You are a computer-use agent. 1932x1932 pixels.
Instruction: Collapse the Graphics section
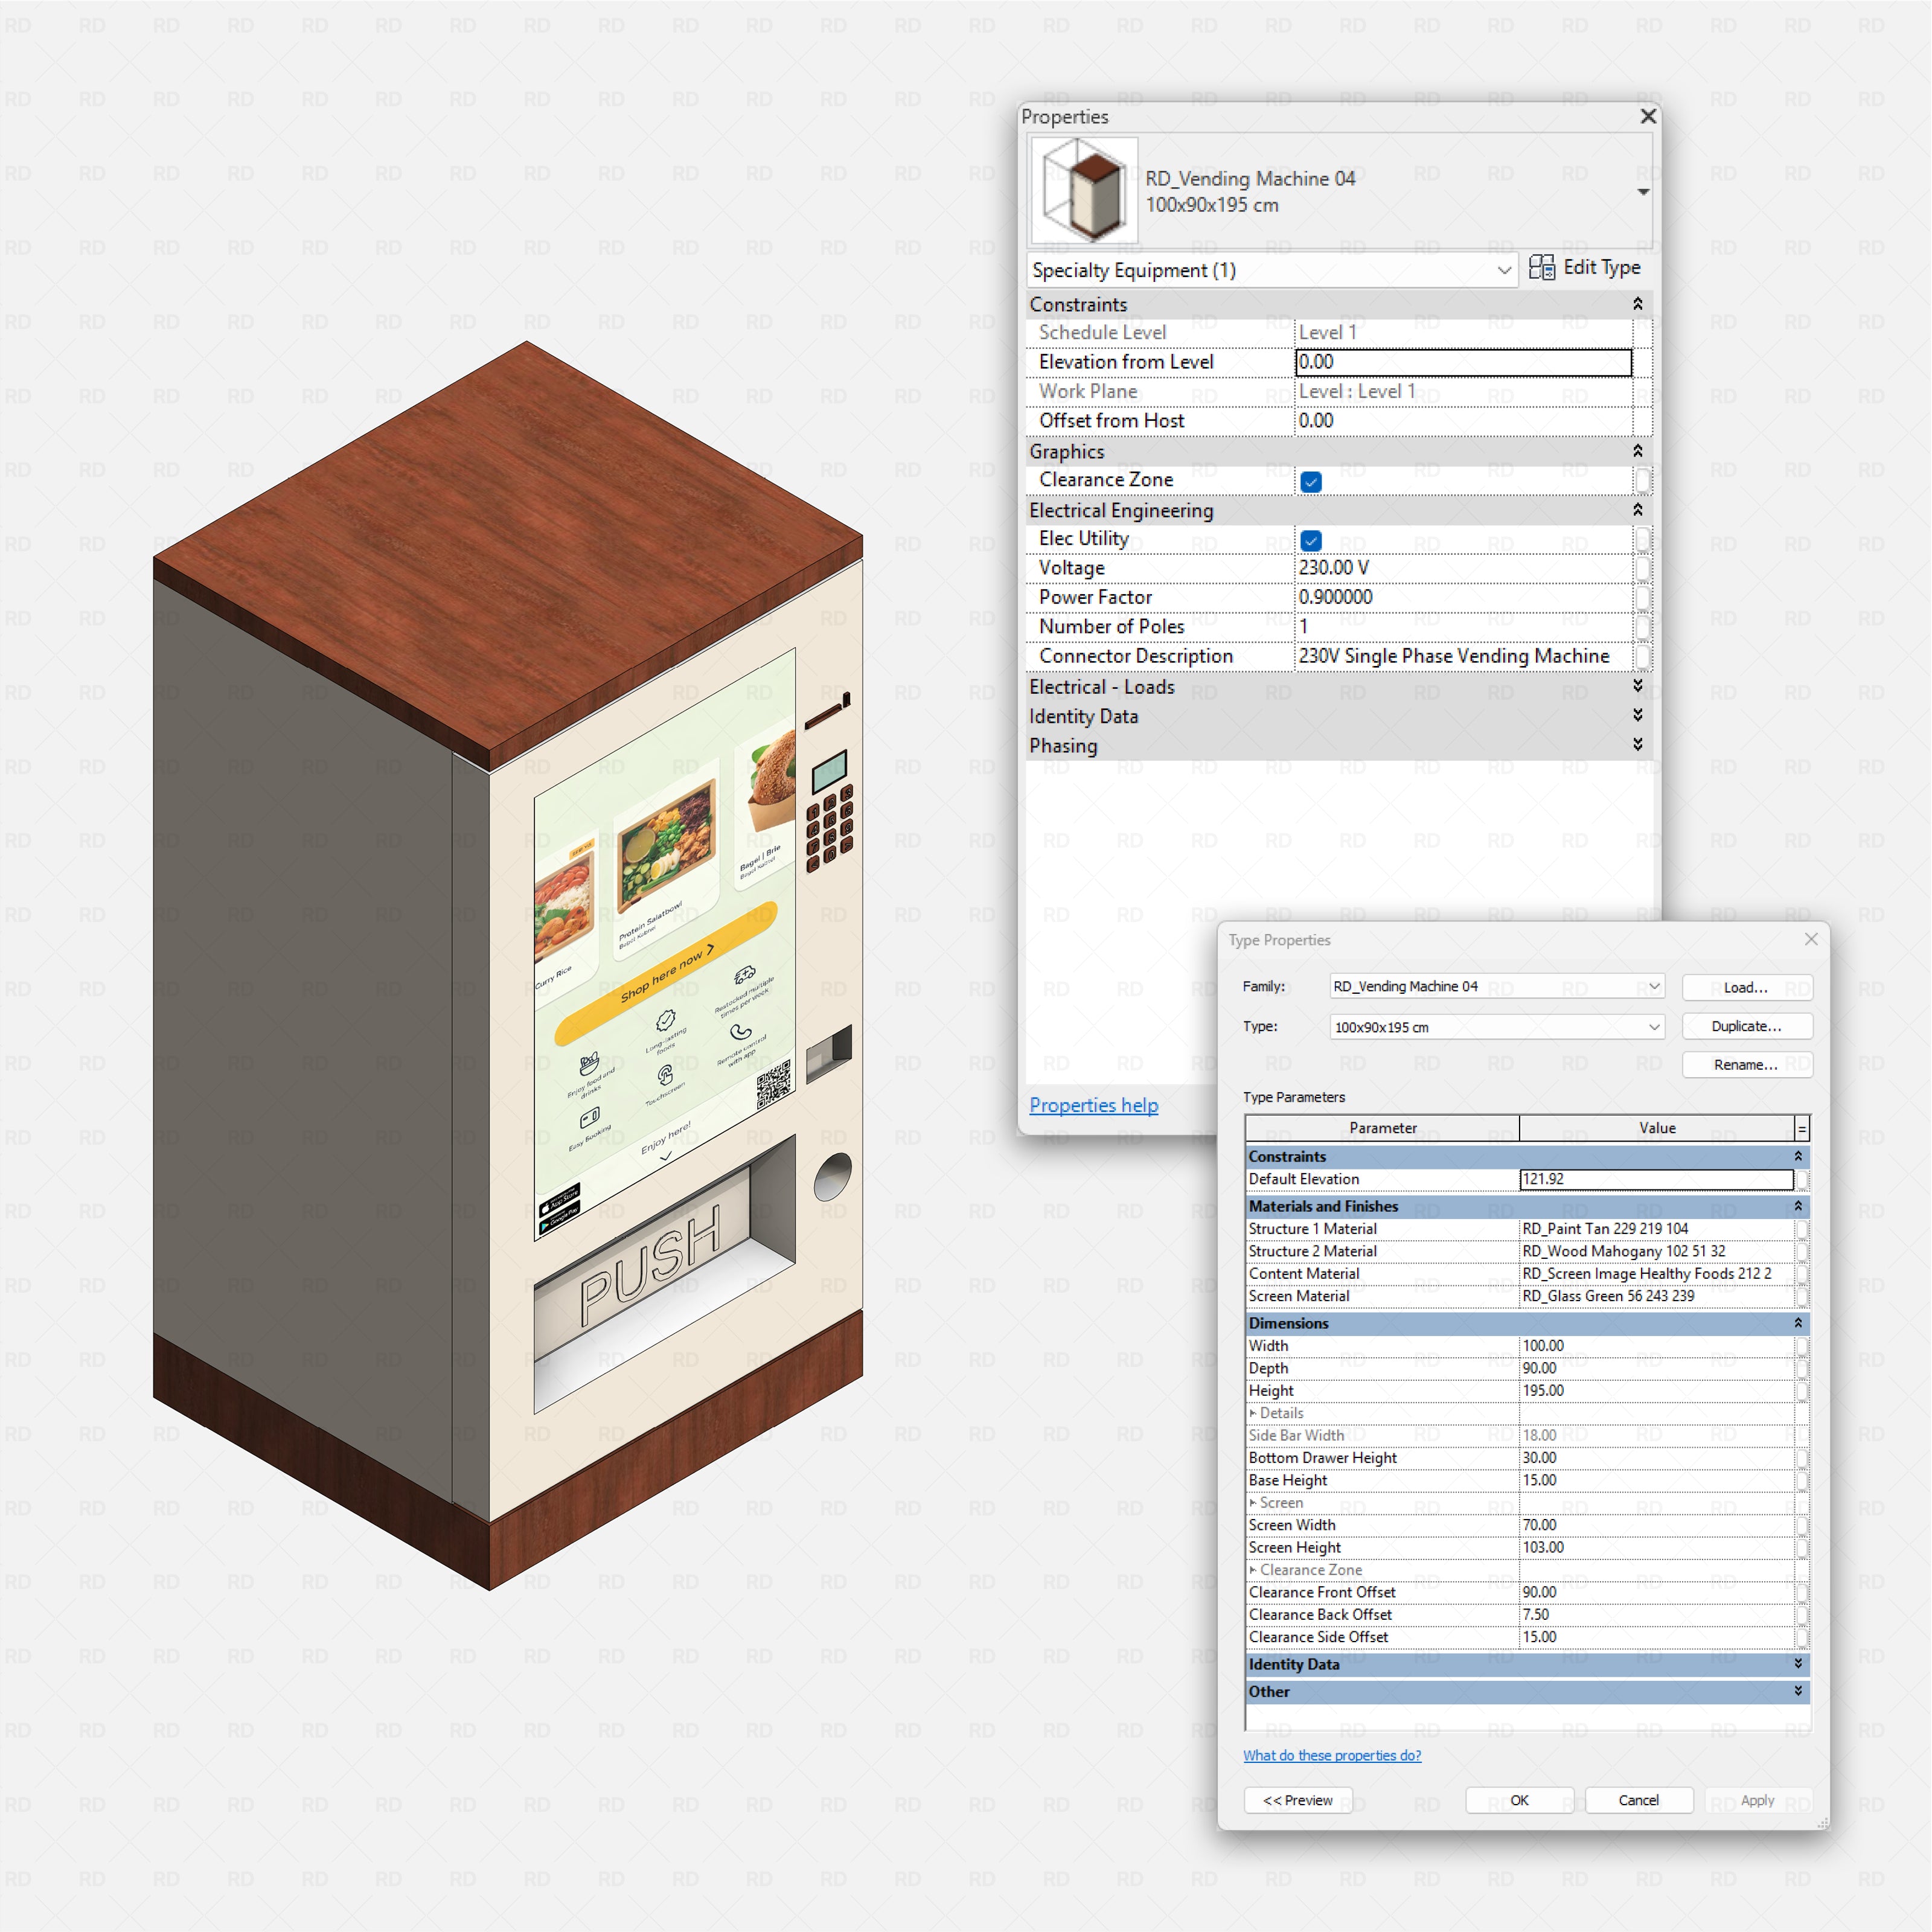[1638, 451]
